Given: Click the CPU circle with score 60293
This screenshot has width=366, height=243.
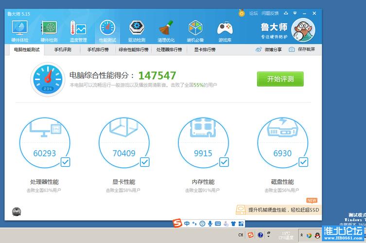Looking at the screenshot, I should (x=45, y=142).
